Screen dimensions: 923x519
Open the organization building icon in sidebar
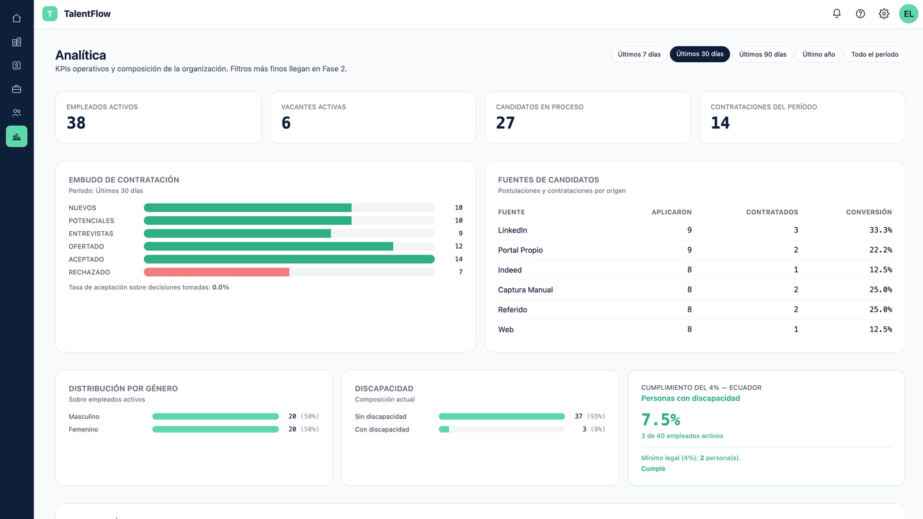coord(17,42)
